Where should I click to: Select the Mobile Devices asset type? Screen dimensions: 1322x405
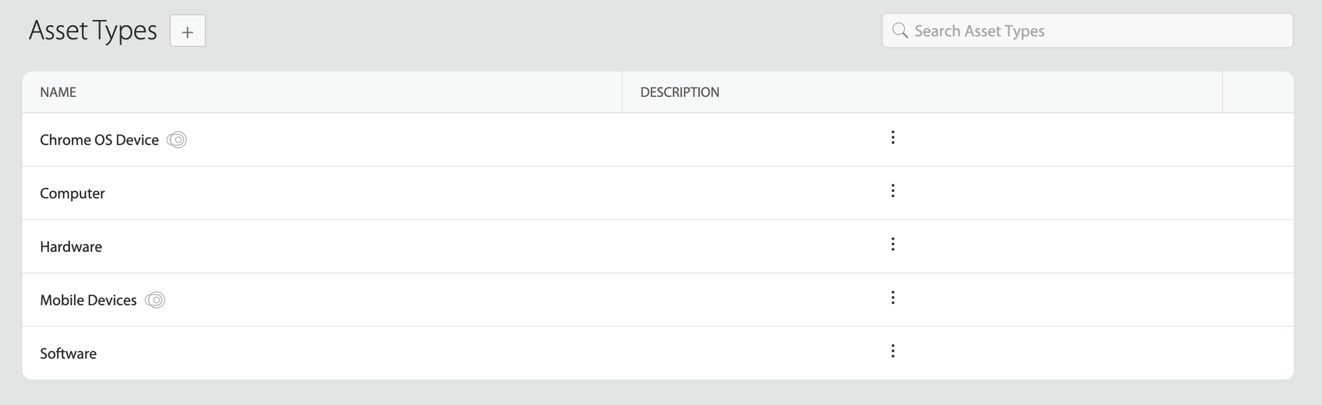click(x=88, y=300)
